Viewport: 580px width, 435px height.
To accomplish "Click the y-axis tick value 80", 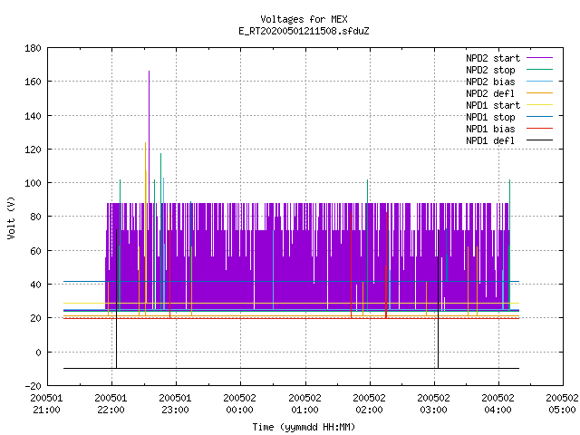I will click(35, 217).
